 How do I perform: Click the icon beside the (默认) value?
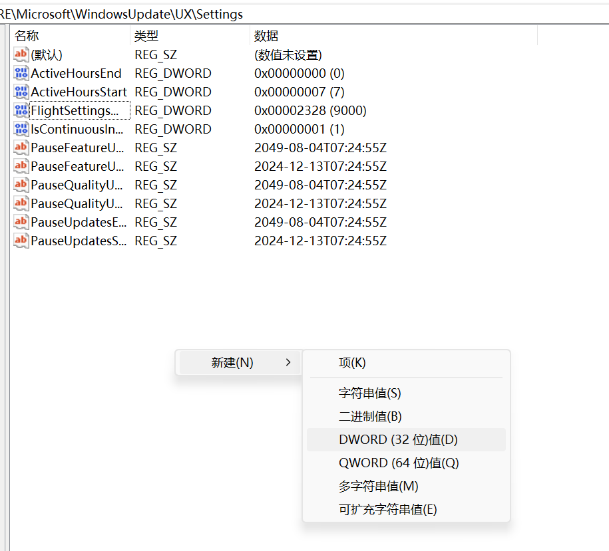click(x=21, y=55)
